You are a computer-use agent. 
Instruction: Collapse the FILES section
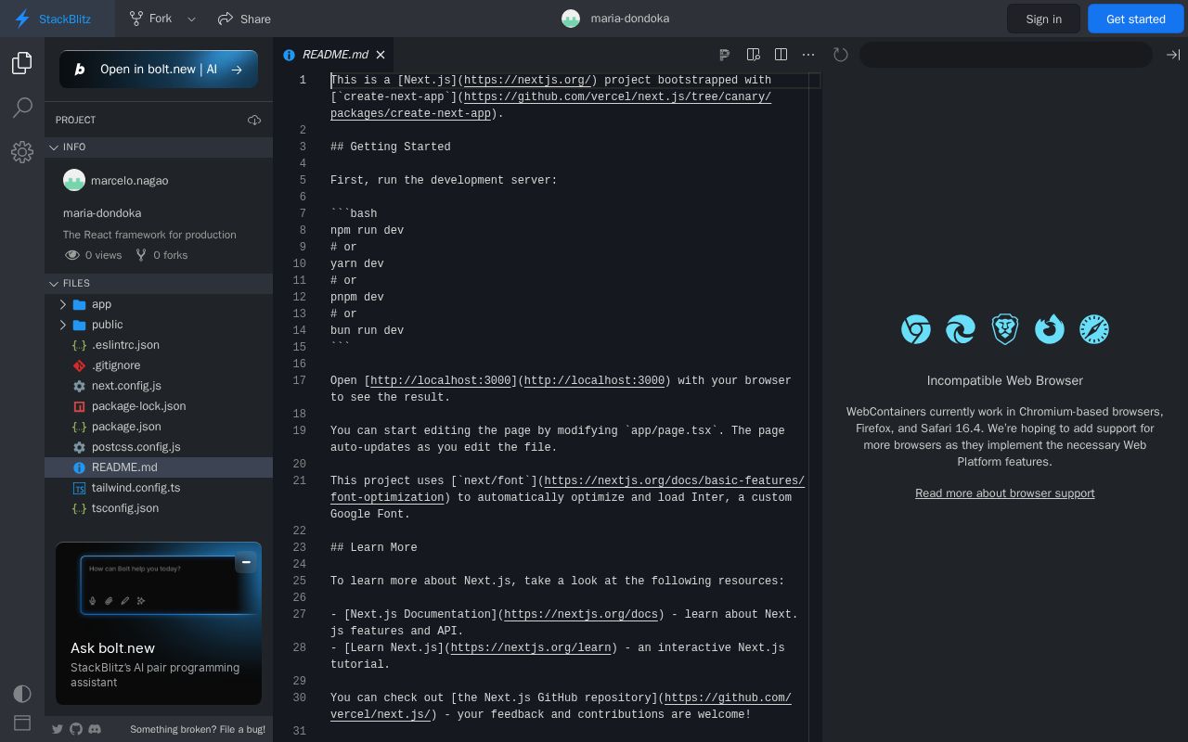(x=159, y=283)
